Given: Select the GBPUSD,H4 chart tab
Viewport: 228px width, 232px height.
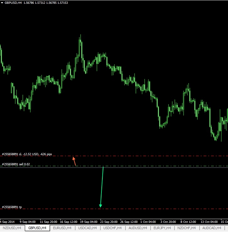Looking at the screenshot, I should (x=37, y=228).
